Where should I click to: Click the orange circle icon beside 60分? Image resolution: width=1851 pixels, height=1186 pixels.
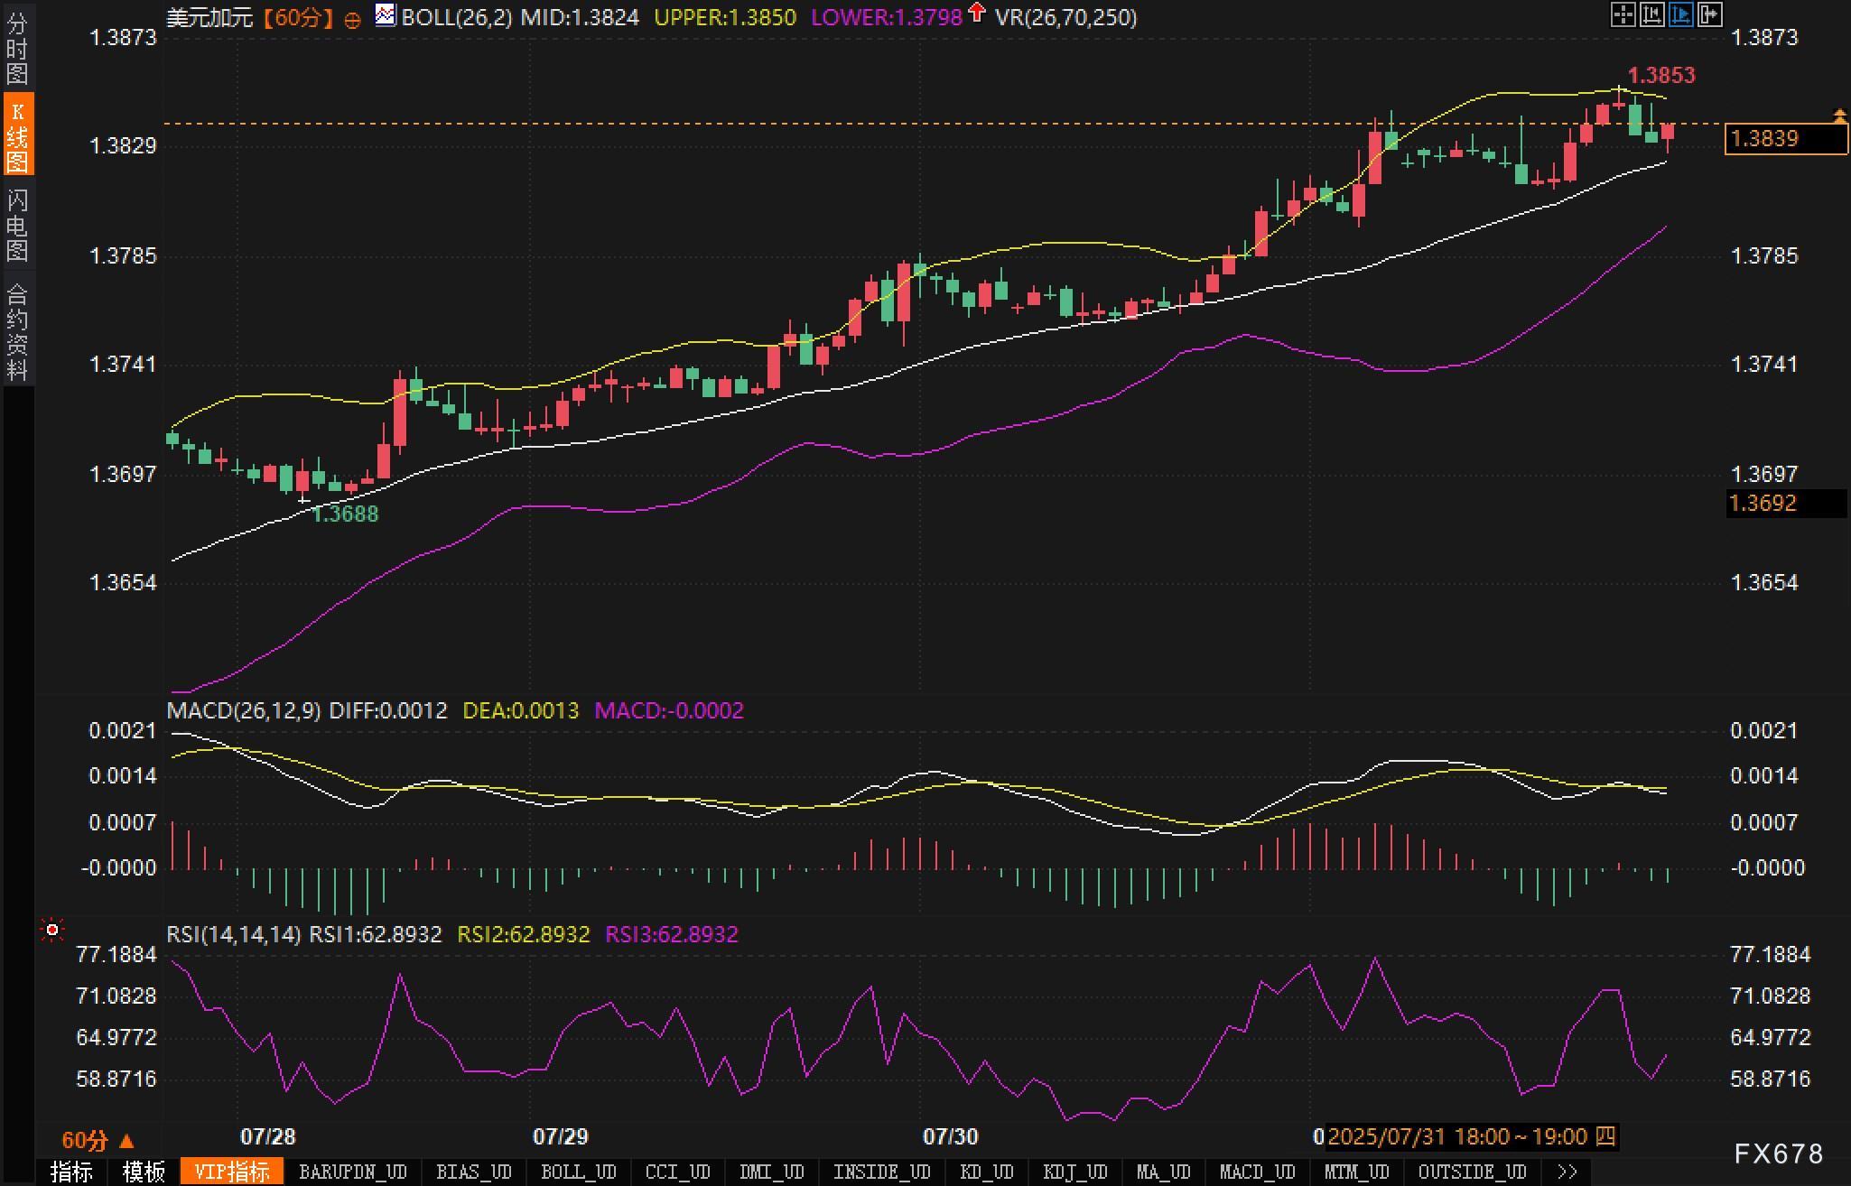tap(353, 20)
